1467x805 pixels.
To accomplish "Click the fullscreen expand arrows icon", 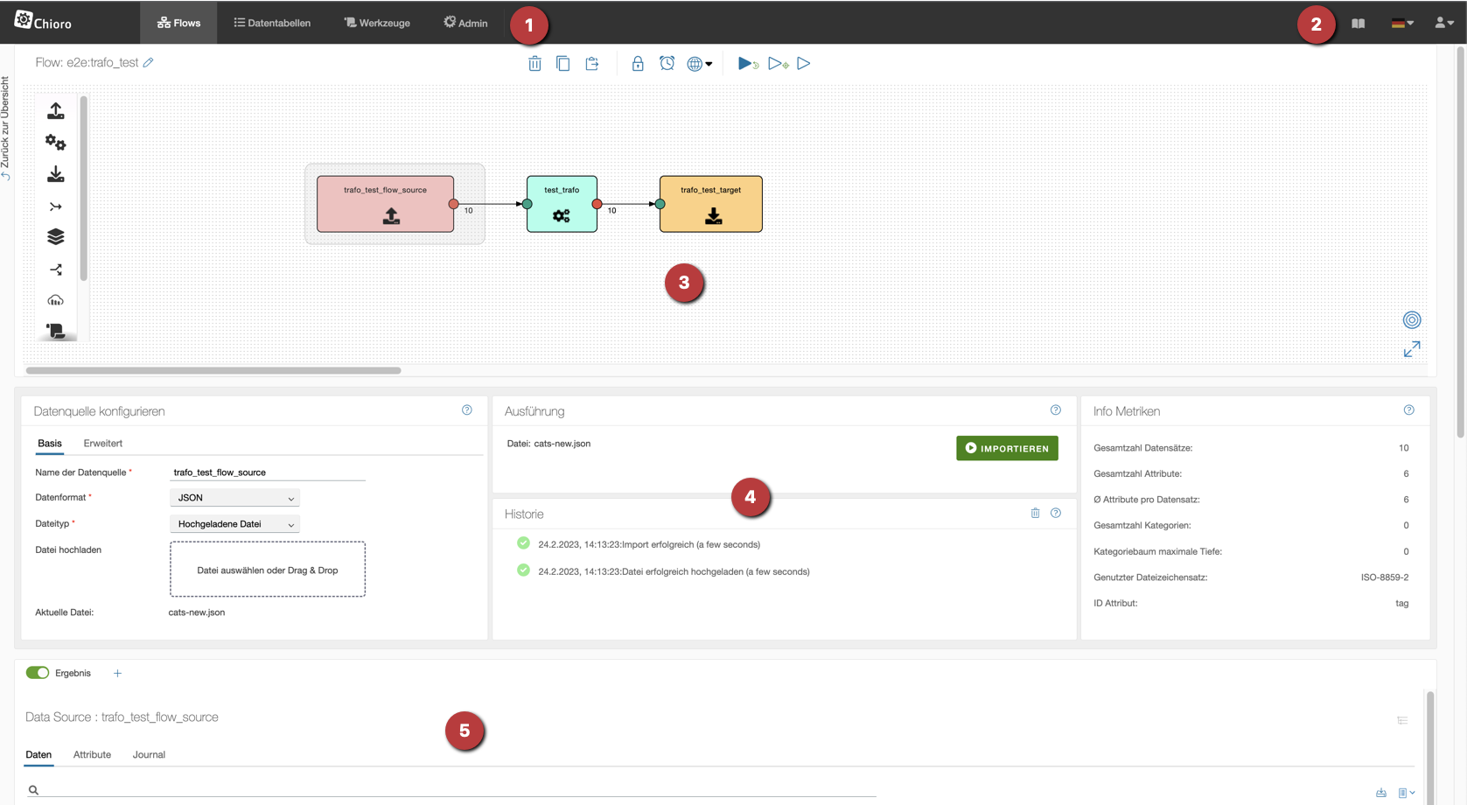I will point(1411,350).
